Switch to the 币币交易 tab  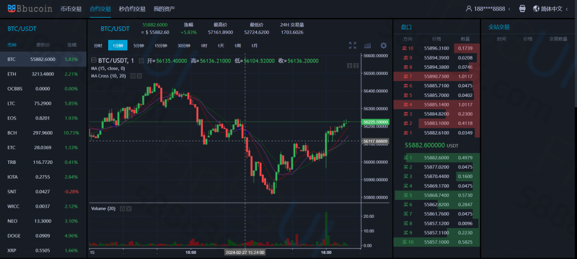(70, 9)
